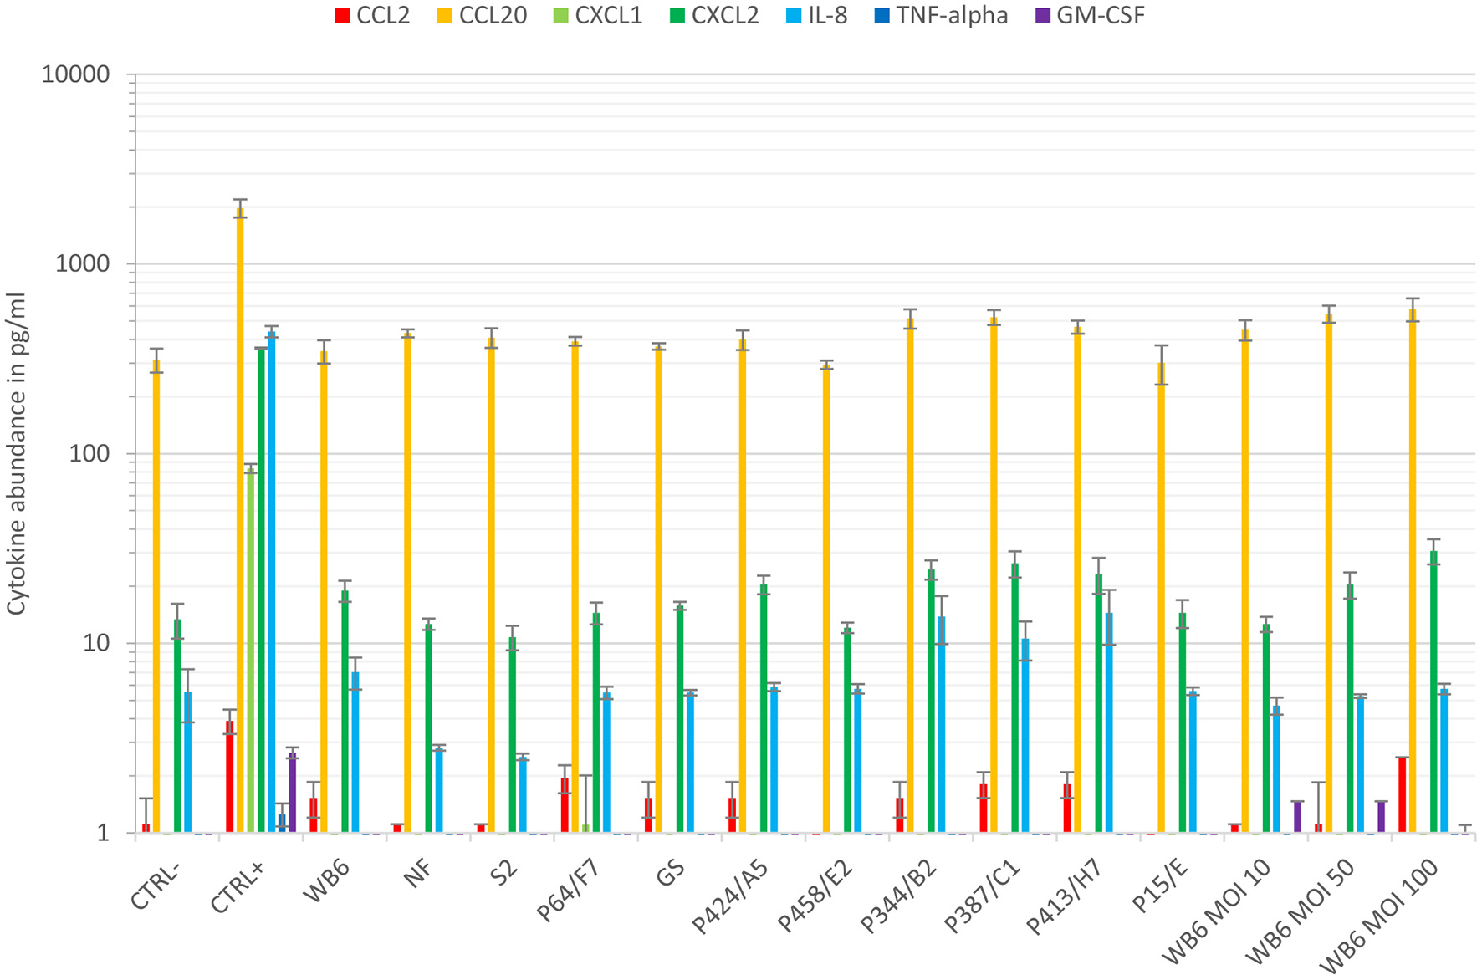Select the GM-CSF legend label text
This screenshot has height=980, width=1482.
pyautogui.click(x=1100, y=16)
